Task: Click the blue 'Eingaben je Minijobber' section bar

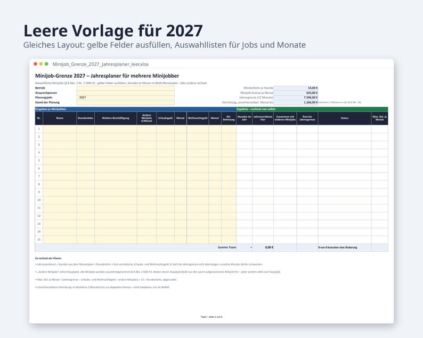Action: [x=136, y=109]
